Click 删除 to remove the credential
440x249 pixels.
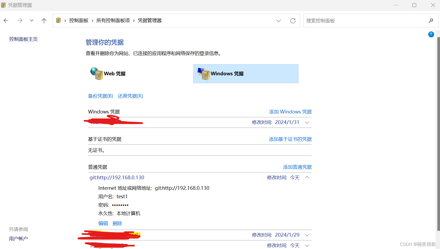pos(117,223)
